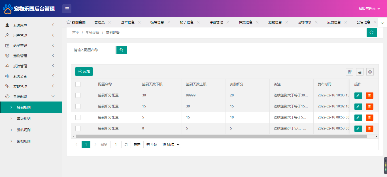Click the export table icon
The height and width of the screenshot is (177, 387).
(x=360, y=72)
